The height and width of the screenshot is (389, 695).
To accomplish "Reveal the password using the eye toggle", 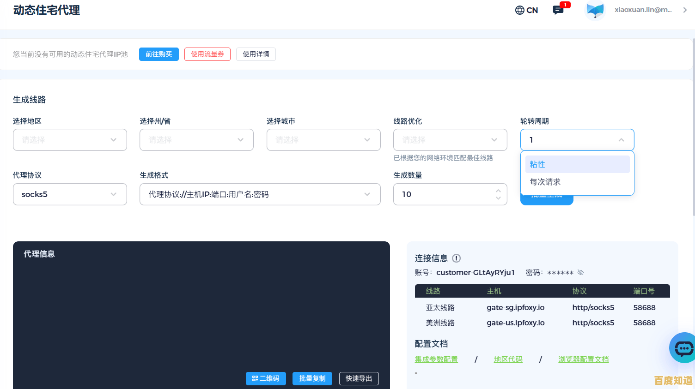I will [580, 272].
